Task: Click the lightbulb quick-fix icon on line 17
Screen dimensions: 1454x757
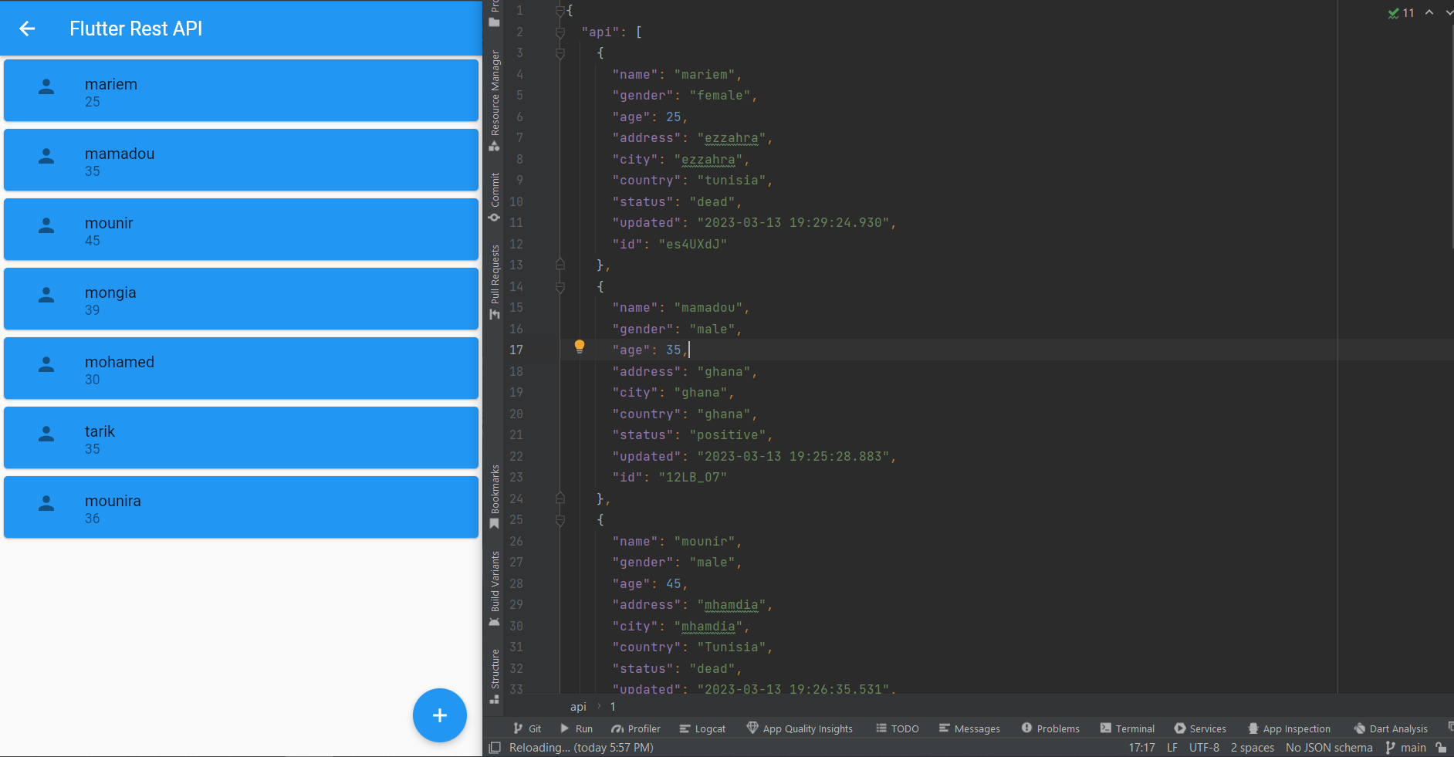Action: pyautogui.click(x=580, y=347)
